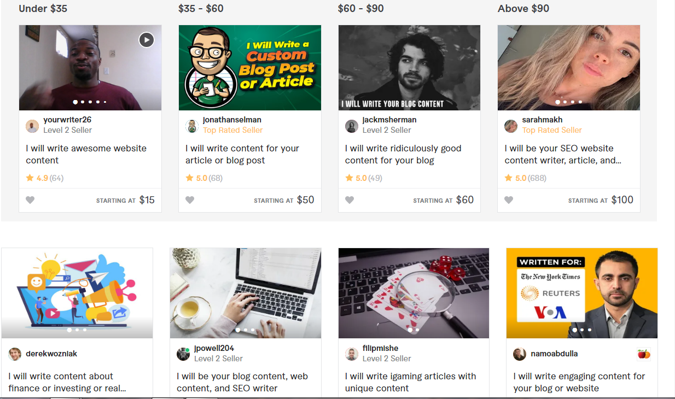Like sarahmakh's gig with the heart icon
Viewport: 675px width, 399px height.
click(509, 200)
